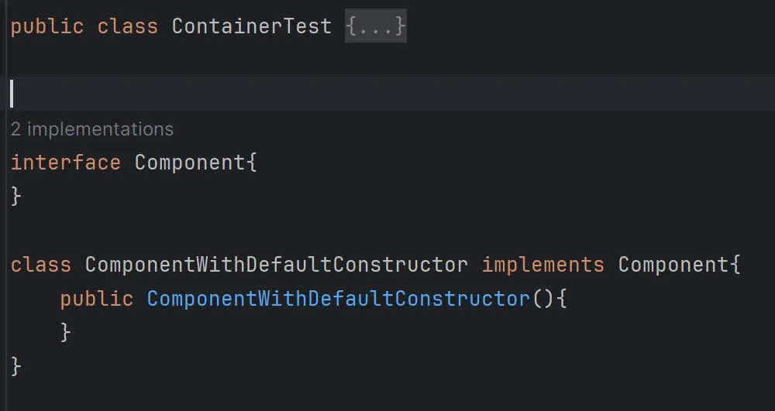
Task: Click the blue ComponentWithDefaultConstructor constructor name
Action: pyautogui.click(x=338, y=299)
